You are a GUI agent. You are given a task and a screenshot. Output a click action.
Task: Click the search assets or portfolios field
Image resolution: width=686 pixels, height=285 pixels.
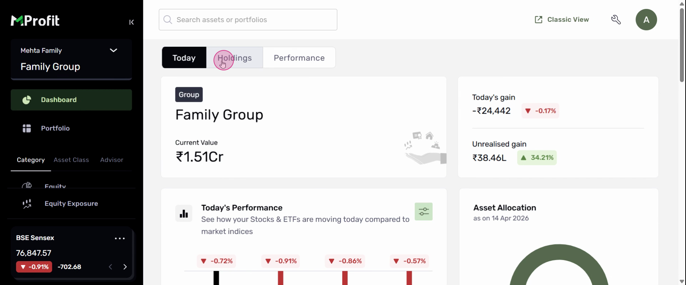click(x=248, y=20)
